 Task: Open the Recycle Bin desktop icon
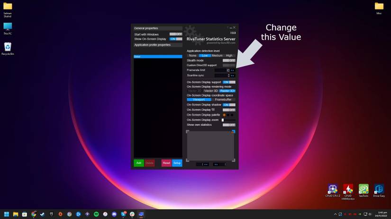pyautogui.click(x=8, y=49)
